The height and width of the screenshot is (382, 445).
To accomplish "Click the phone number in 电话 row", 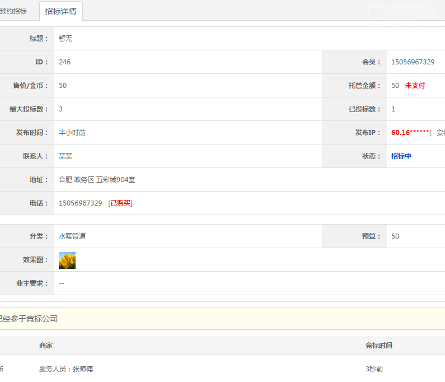I will [x=80, y=203].
